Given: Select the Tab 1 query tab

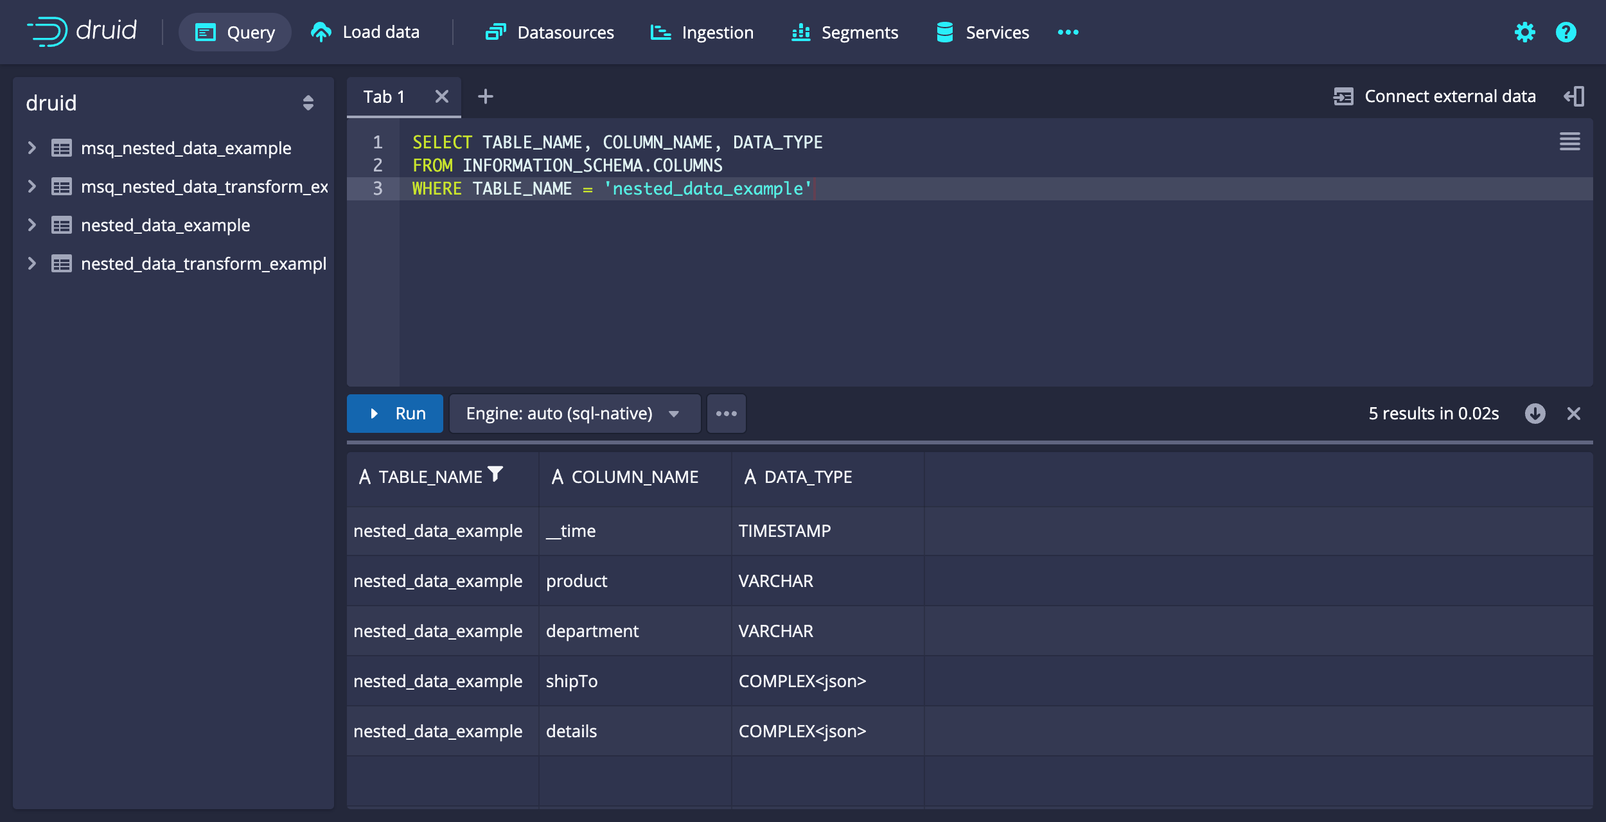Looking at the screenshot, I should coord(384,96).
